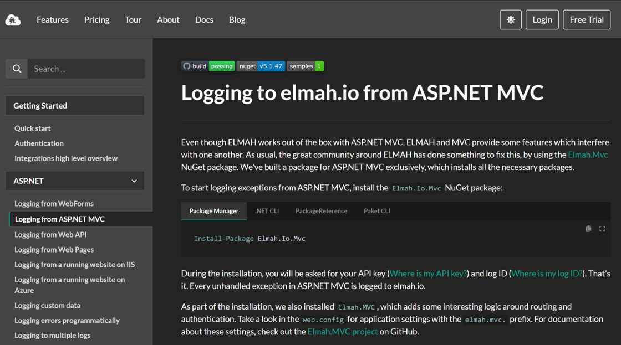Open Logging from Web Pages
This screenshot has height=345, width=621.
coord(54,250)
